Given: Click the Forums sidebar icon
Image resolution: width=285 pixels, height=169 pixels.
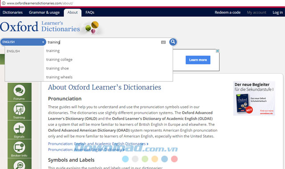Looking at the screenshot, I should tap(19, 92).
